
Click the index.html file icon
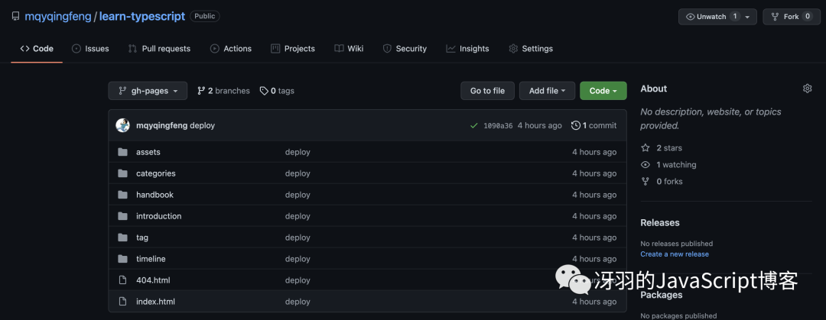122,302
